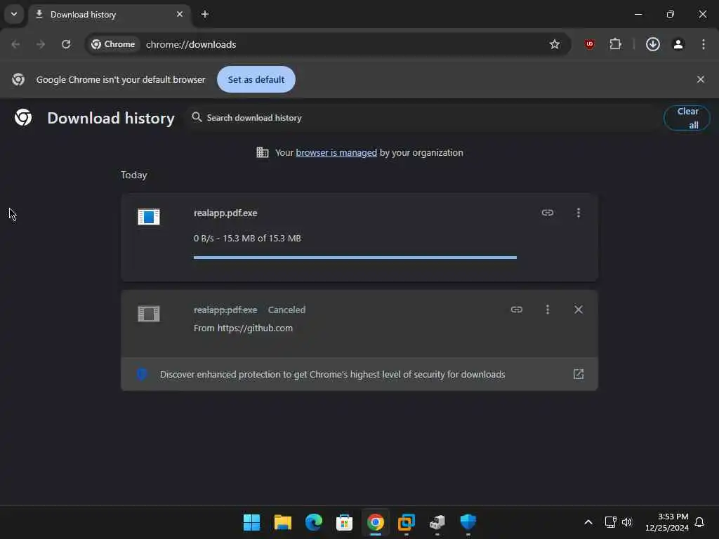719x539 pixels.
Task: Dismiss the default browser infobar
Action: click(700, 79)
